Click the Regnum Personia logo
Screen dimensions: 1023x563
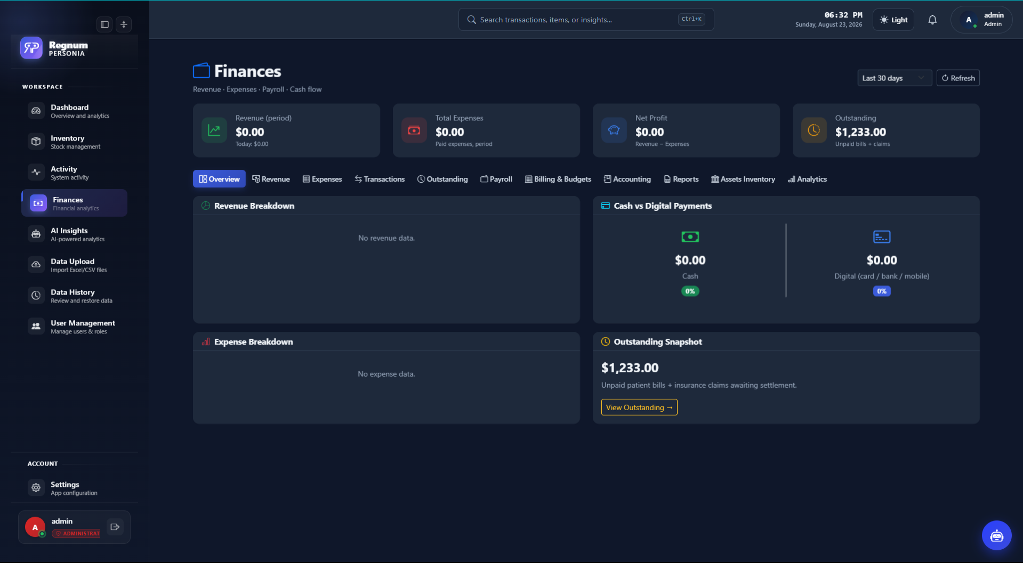tap(31, 48)
